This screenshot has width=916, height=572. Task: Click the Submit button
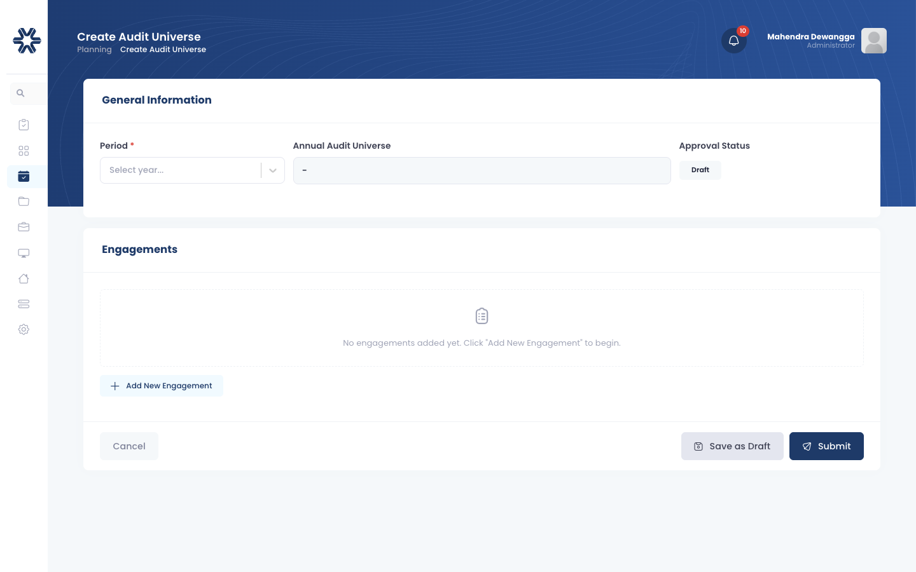[x=826, y=446]
